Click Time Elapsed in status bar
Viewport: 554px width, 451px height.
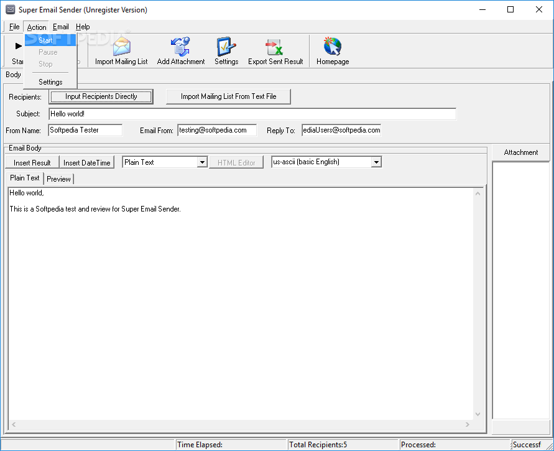point(200,445)
